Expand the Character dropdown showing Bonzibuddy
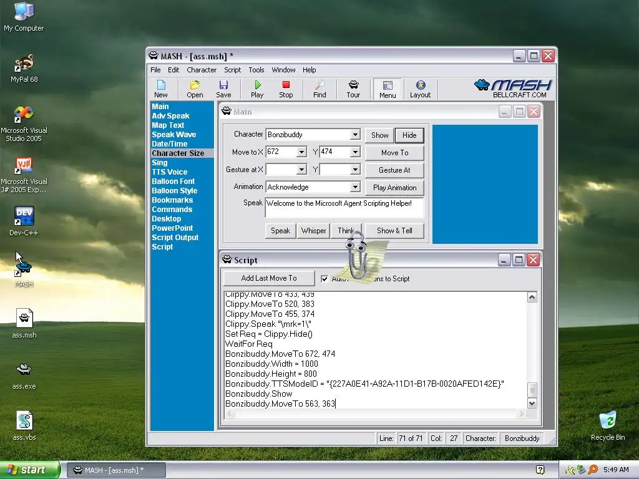639x479 pixels. 355,135
